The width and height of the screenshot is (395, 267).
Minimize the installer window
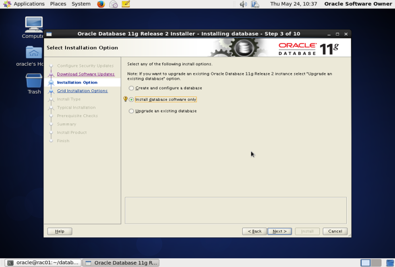point(329,34)
